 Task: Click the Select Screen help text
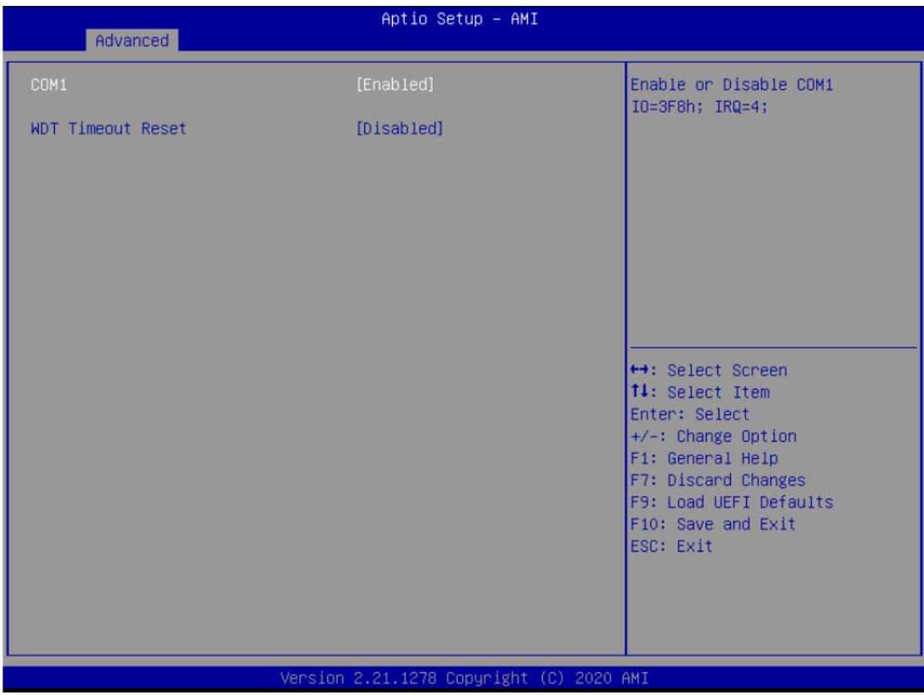728,370
